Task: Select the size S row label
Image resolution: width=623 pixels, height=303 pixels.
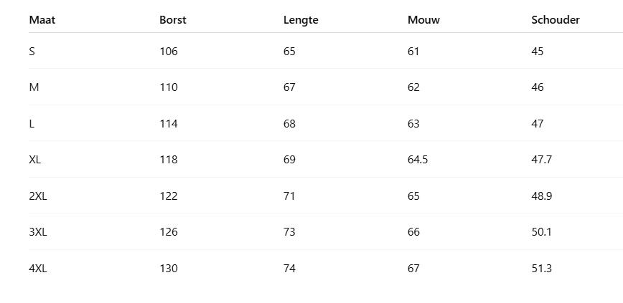Action: (x=32, y=52)
